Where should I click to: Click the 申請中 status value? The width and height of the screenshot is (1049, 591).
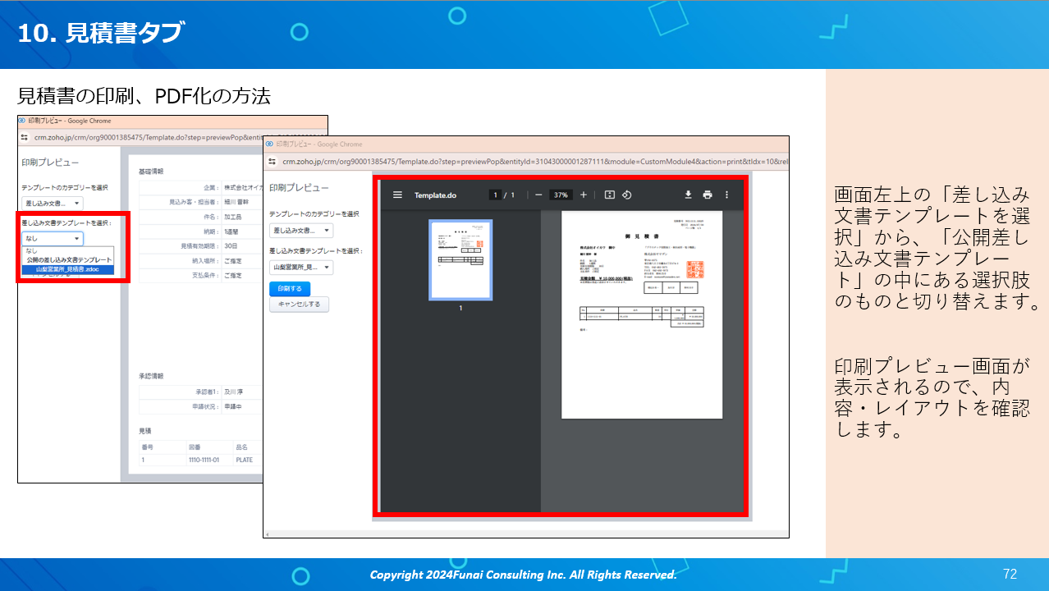tap(232, 406)
